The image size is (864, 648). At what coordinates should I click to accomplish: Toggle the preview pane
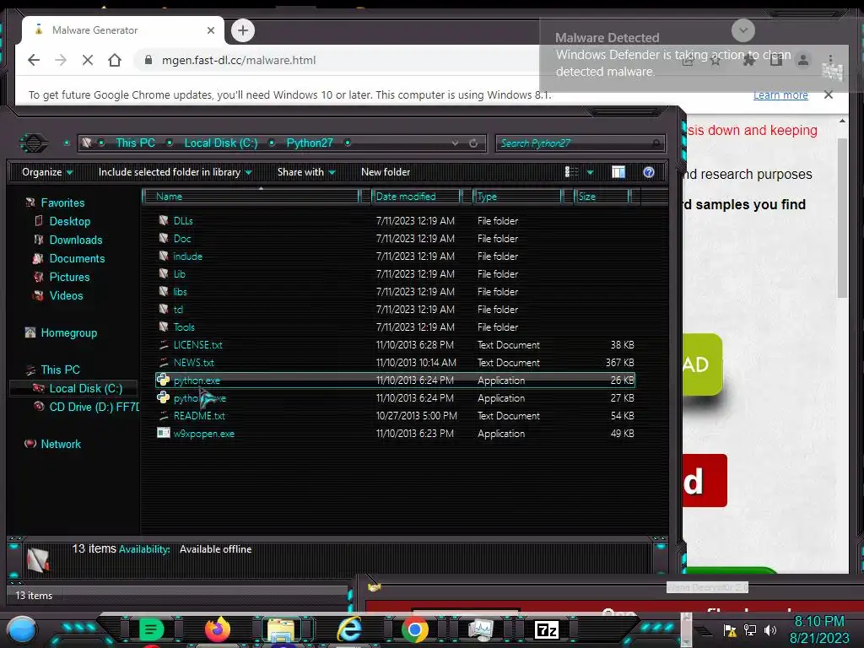coord(618,172)
